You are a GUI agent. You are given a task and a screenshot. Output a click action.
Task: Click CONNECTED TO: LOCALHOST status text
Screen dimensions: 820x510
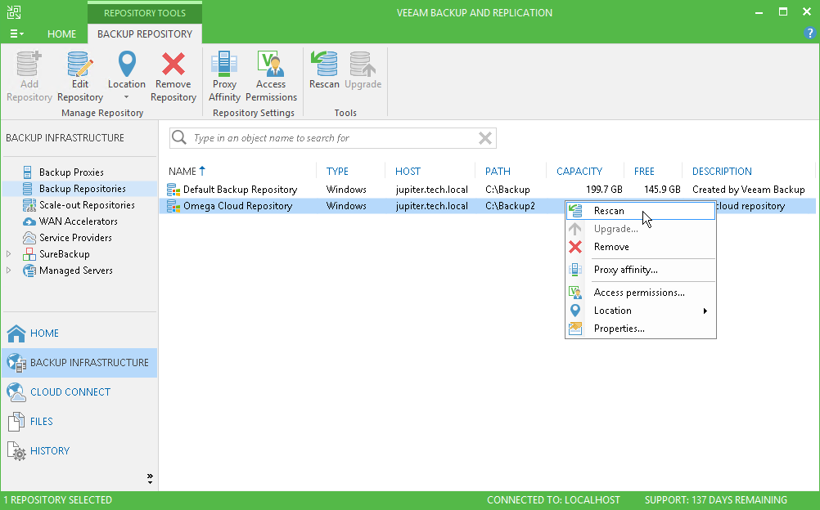(x=553, y=500)
